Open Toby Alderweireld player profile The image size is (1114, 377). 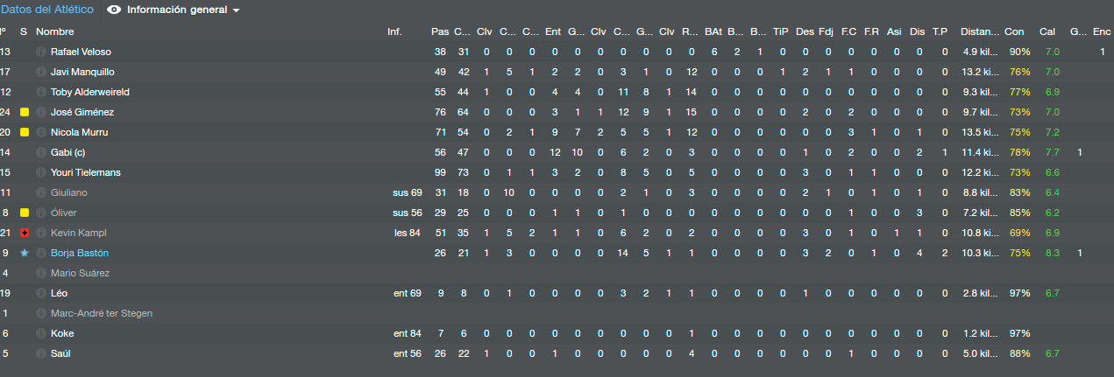click(x=89, y=93)
